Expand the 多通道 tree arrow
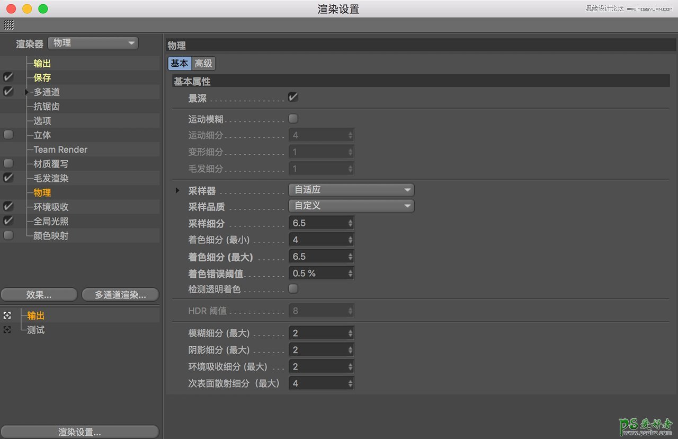 (x=26, y=92)
